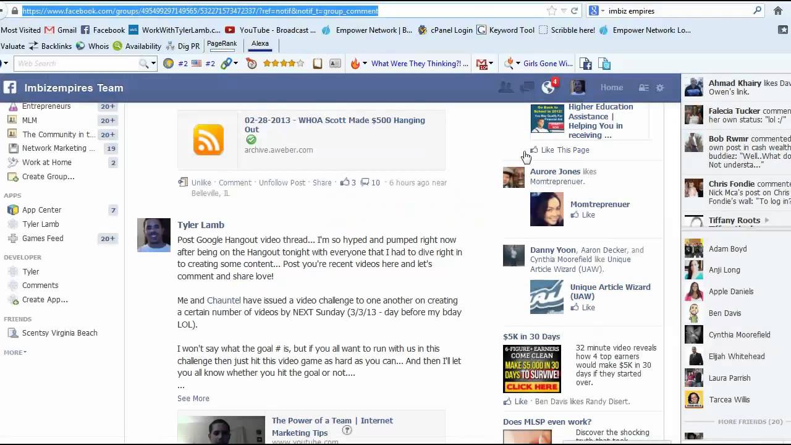Click Unfollow Post link

coord(282,182)
